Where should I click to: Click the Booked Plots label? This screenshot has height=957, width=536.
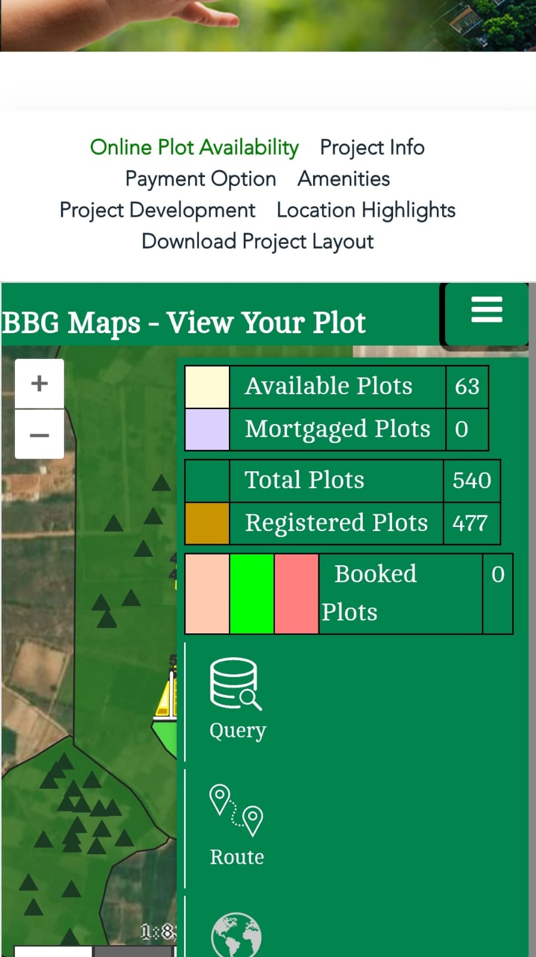click(x=369, y=593)
